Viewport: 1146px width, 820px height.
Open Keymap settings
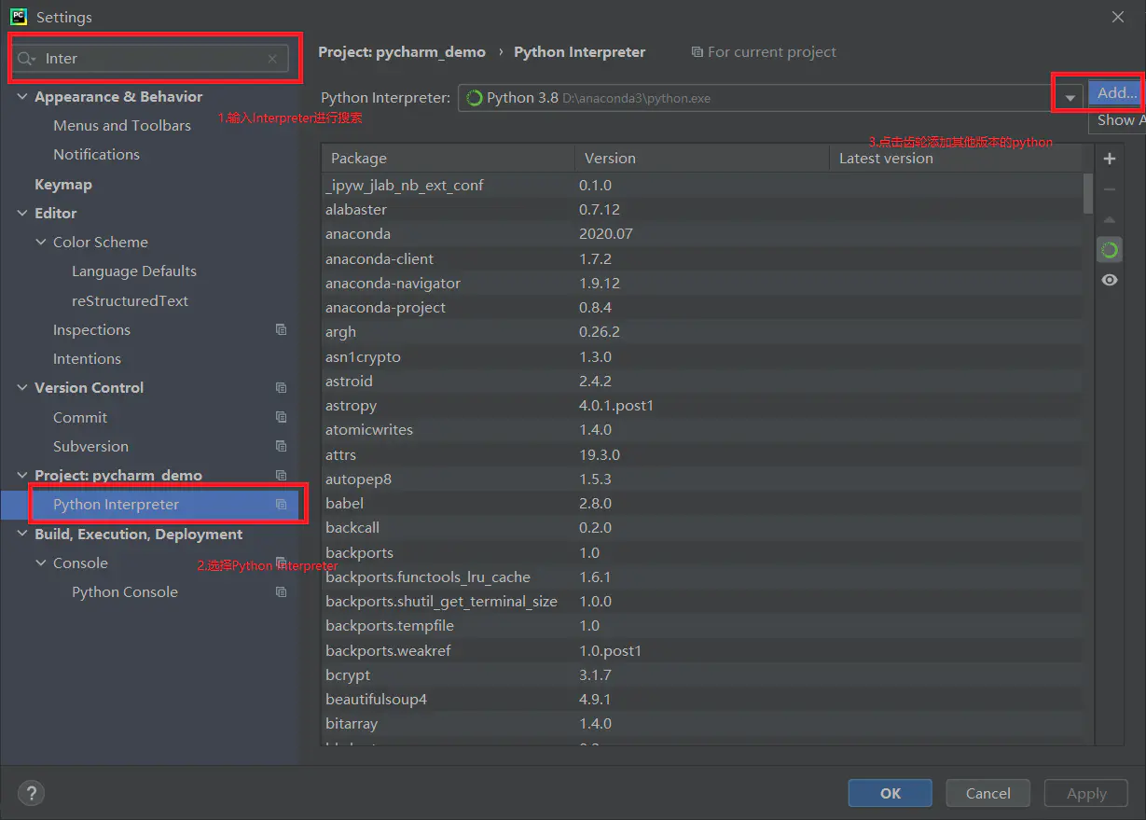pyautogui.click(x=63, y=185)
